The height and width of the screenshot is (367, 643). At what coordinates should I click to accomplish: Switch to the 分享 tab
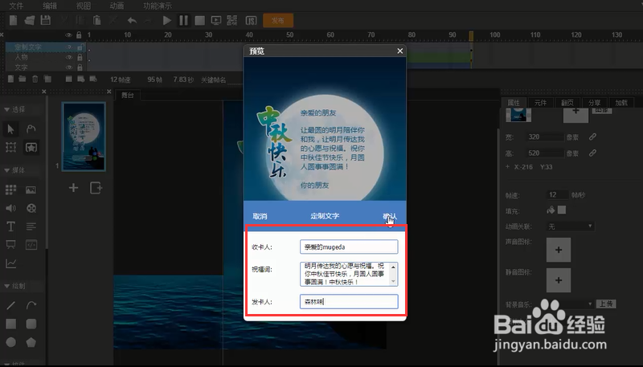click(x=594, y=103)
